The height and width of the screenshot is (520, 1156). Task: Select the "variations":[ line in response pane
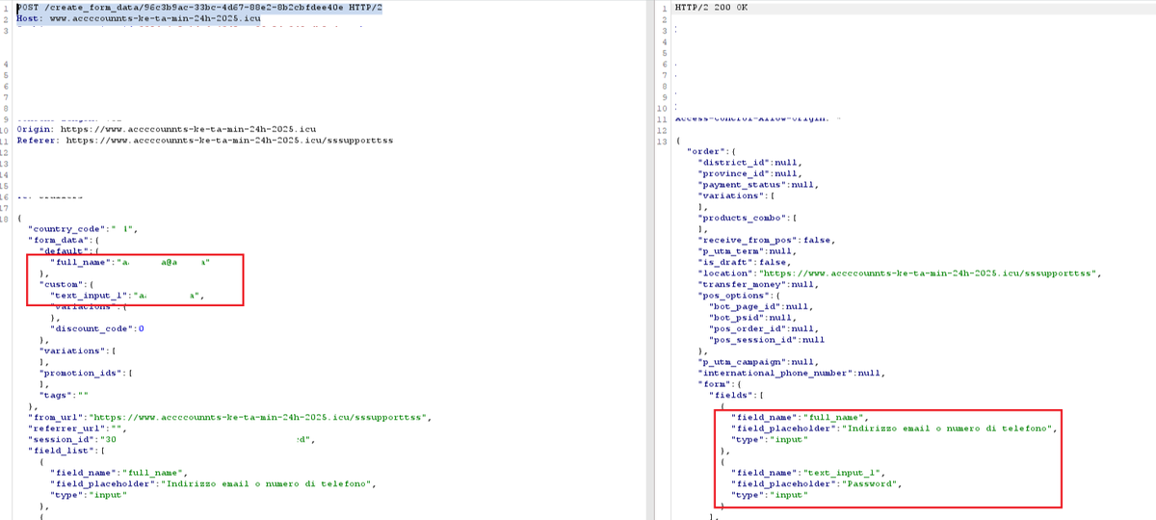click(x=736, y=195)
